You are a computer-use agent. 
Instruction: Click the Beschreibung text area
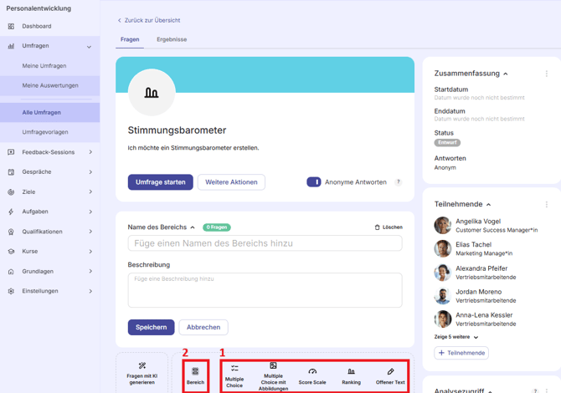click(x=265, y=290)
